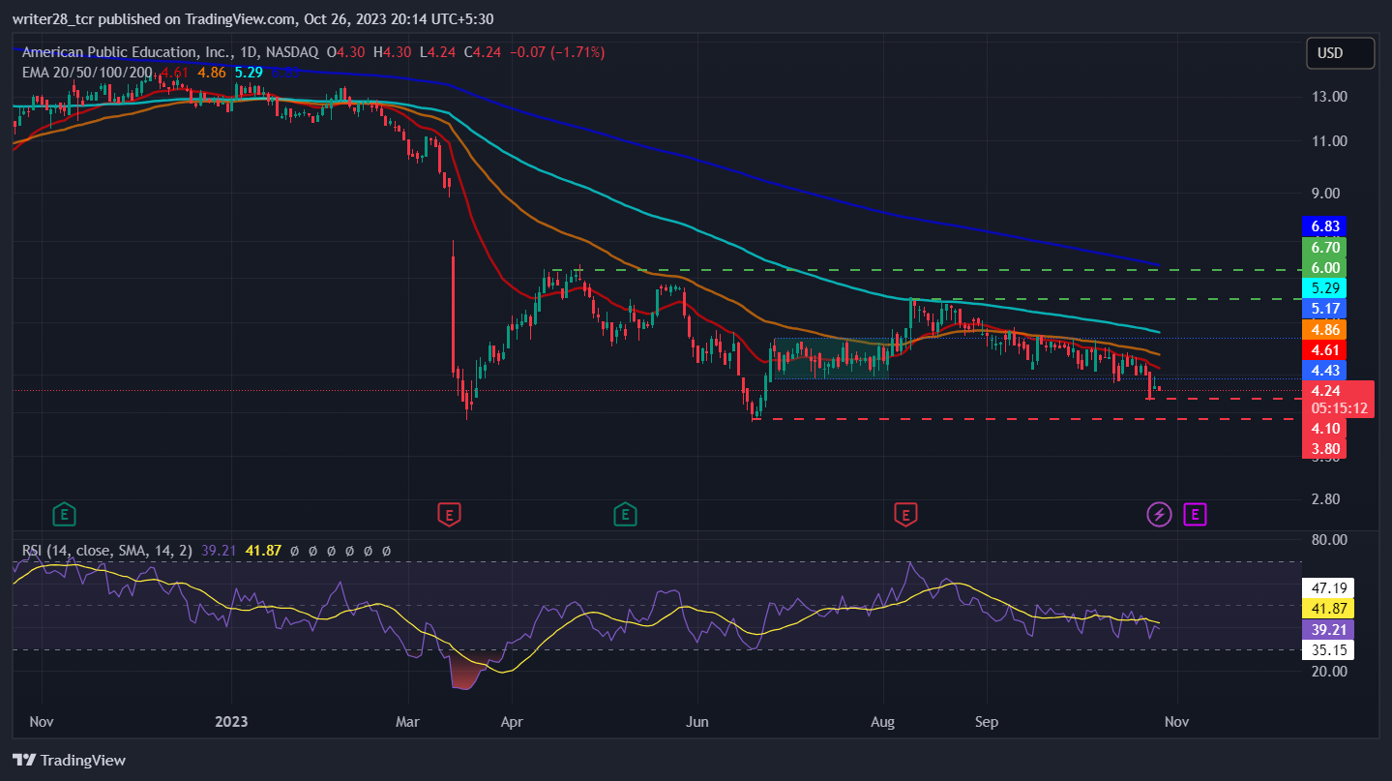Click the 2023 label on the time axis
The width and height of the screenshot is (1392, 781).
[232, 722]
